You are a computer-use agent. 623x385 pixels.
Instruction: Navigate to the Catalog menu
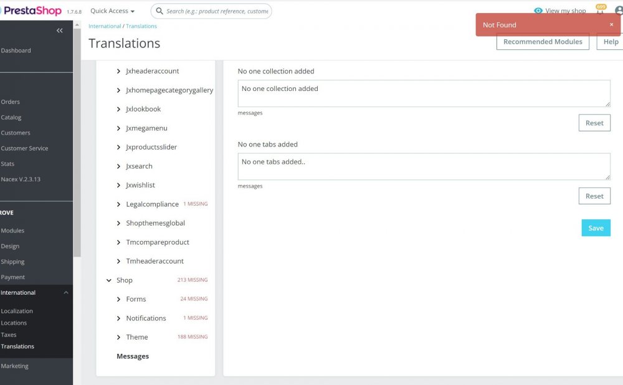[11, 117]
